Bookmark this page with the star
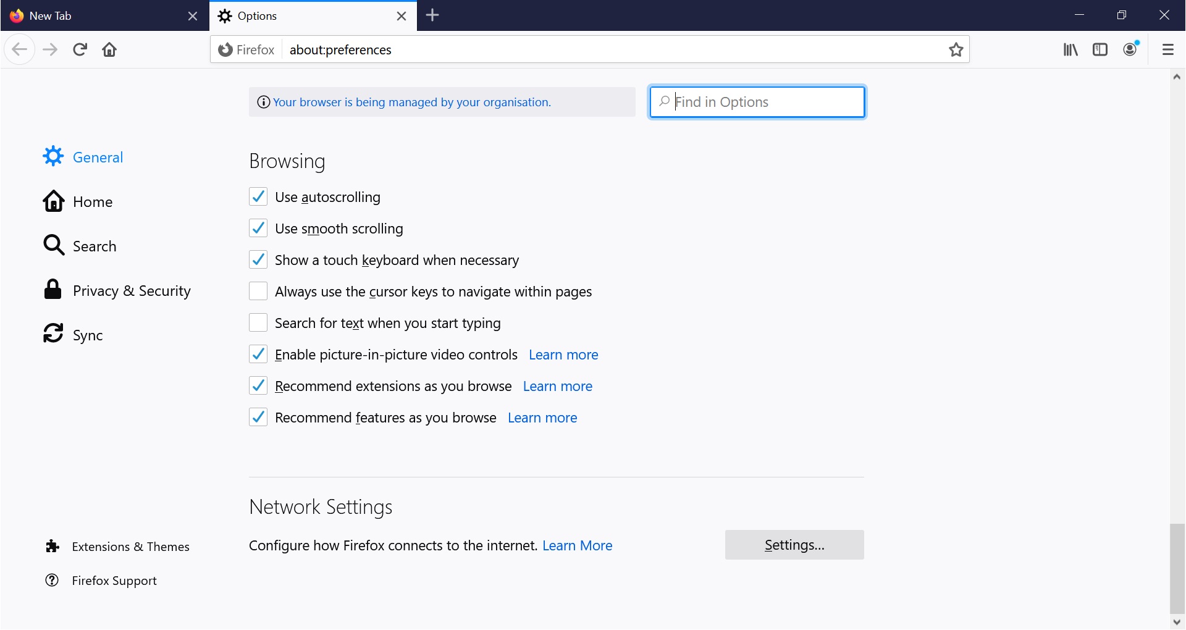Screen dimensions: 1186x630 point(956,49)
